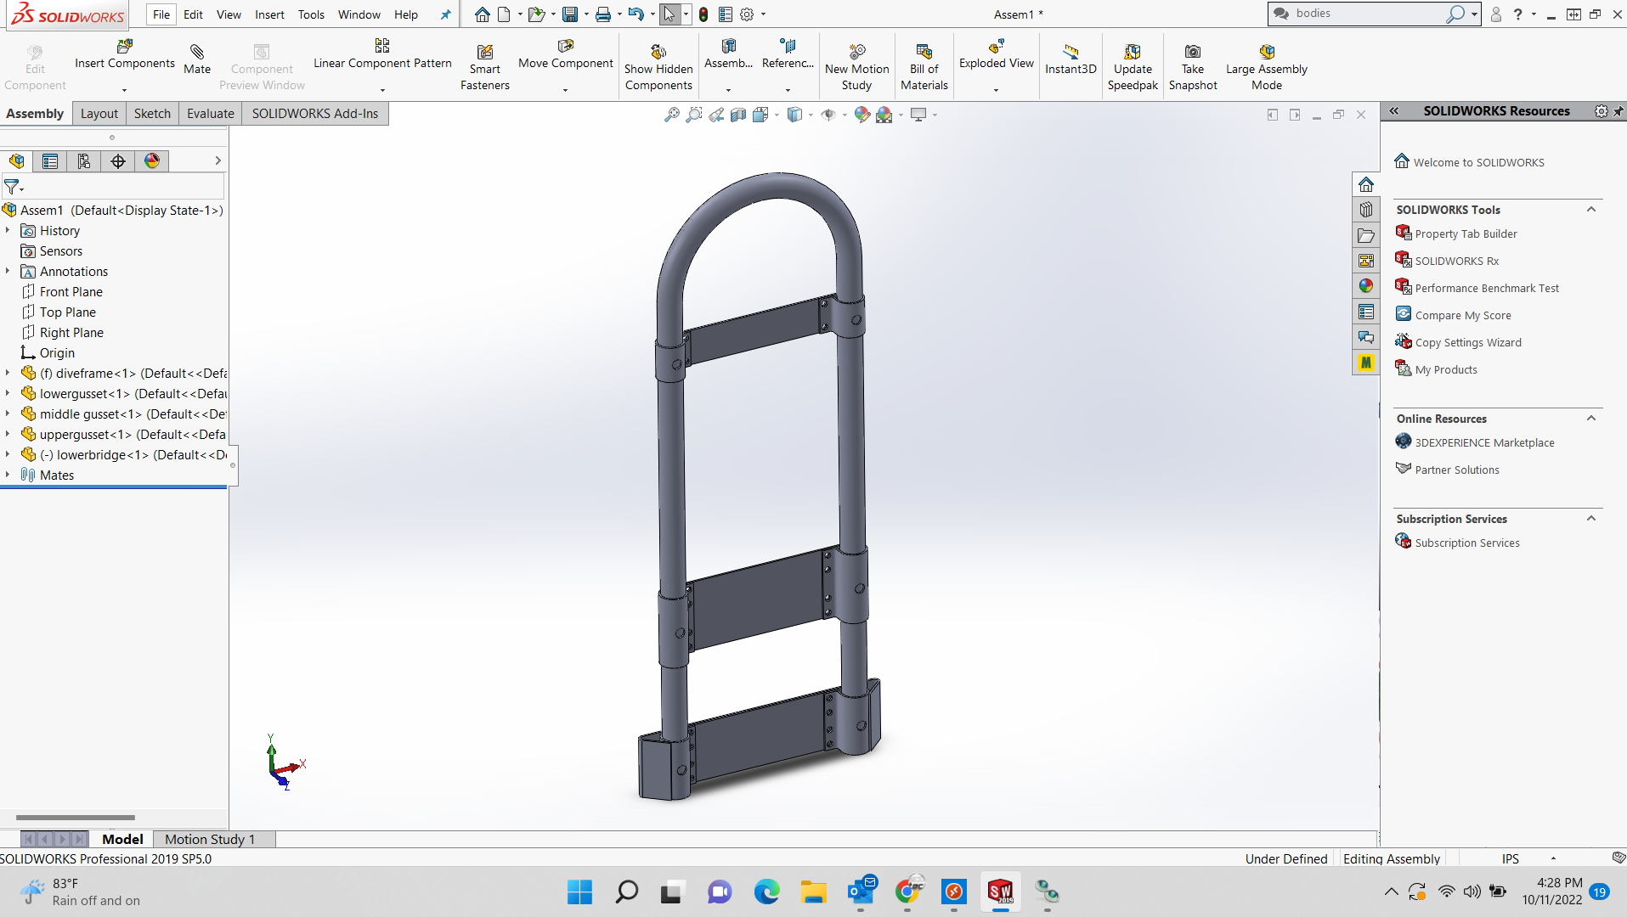Open the FeatureManager design tree tab
This screenshot has height=917, width=1627.
pyautogui.click(x=17, y=161)
